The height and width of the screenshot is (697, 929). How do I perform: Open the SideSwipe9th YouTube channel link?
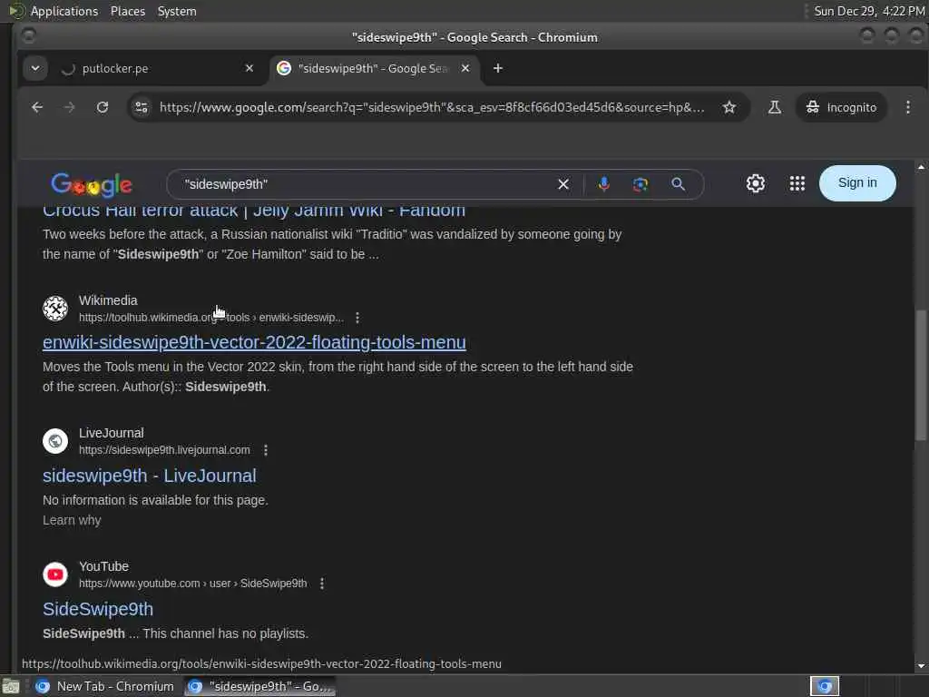coord(98,609)
